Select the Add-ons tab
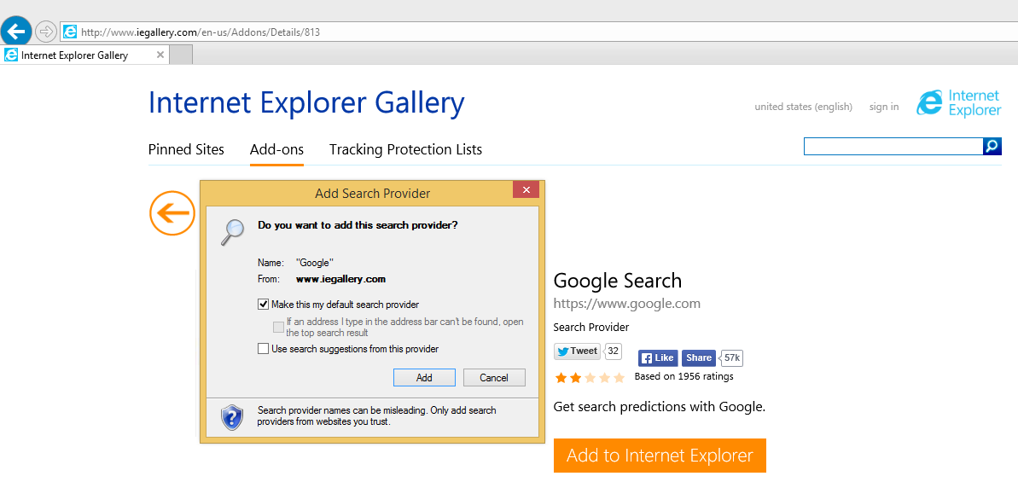The image size is (1018, 482). (x=276, y=149)
